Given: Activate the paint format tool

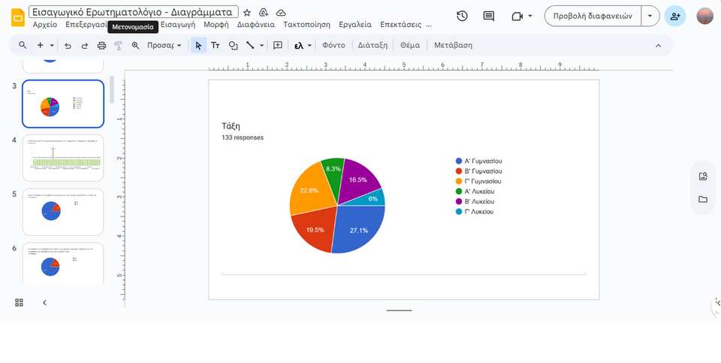Looking at the screenshot, I should [118, 45].
